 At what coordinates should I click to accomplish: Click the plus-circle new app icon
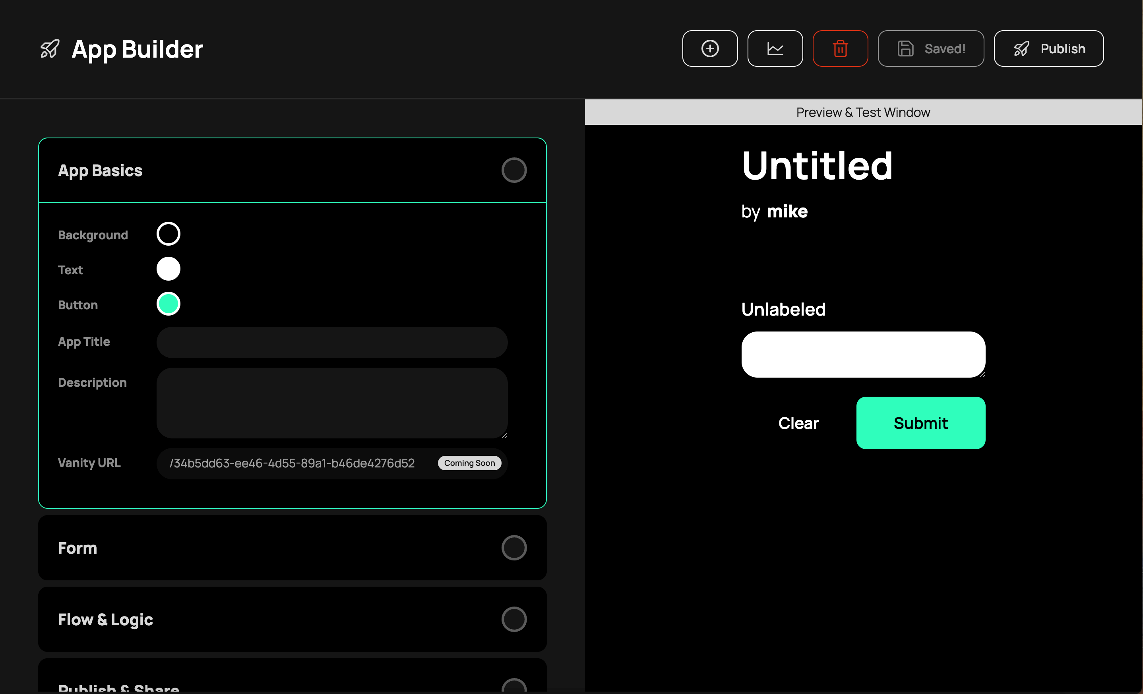coord(710,49)
